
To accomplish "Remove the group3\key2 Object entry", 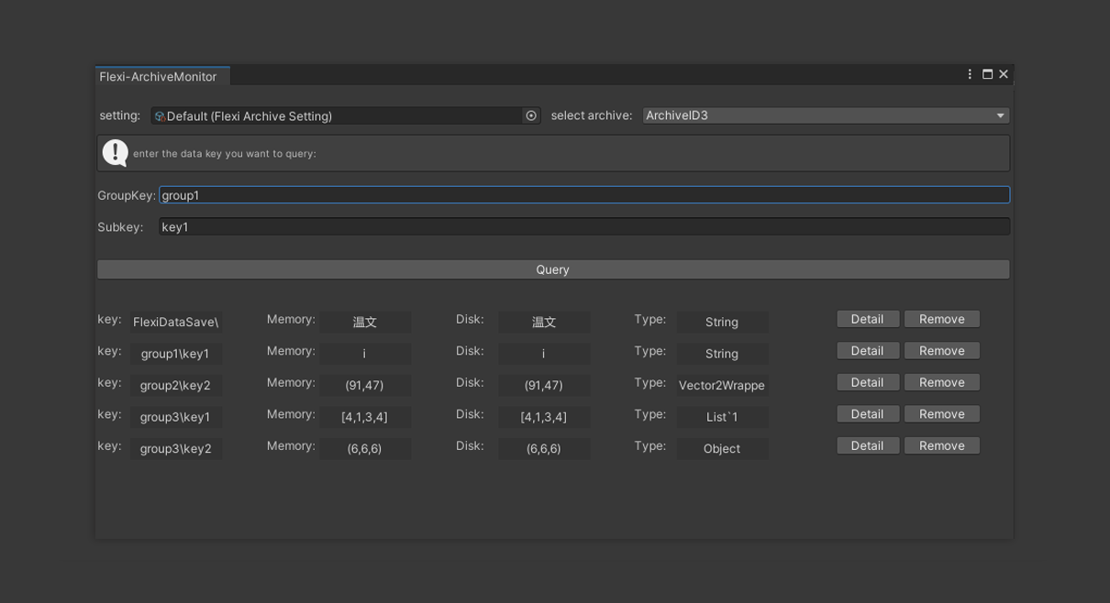I will coord(941,445).
